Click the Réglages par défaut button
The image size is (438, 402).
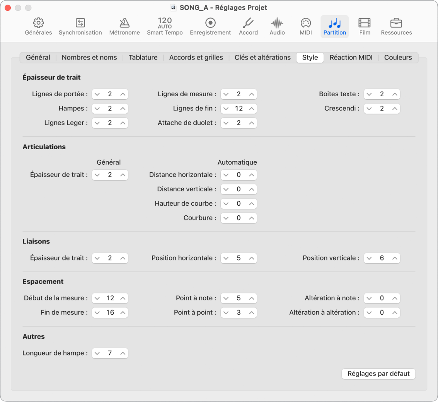[378, 374]
